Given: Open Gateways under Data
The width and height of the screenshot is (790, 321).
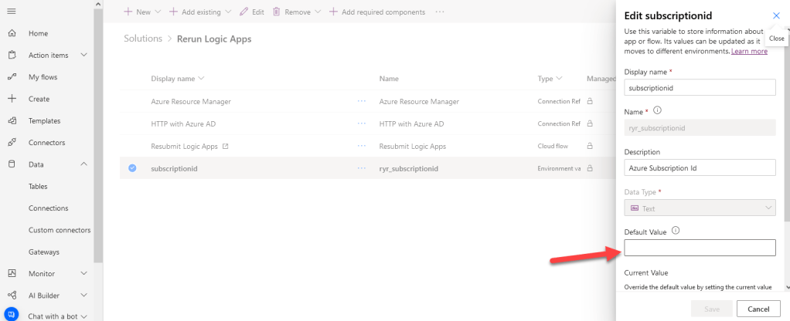Looking at the screenshot, I should point(44,252).
